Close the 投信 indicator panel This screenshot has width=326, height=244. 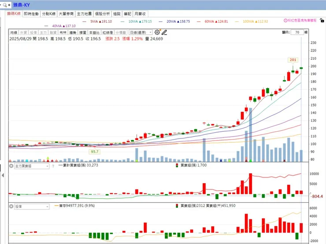point(11,207)
